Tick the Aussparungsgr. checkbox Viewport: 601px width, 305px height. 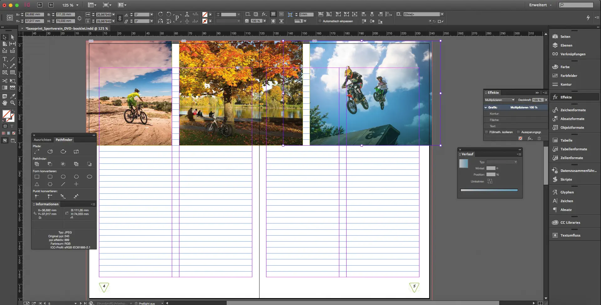click(x=518, y=132)
